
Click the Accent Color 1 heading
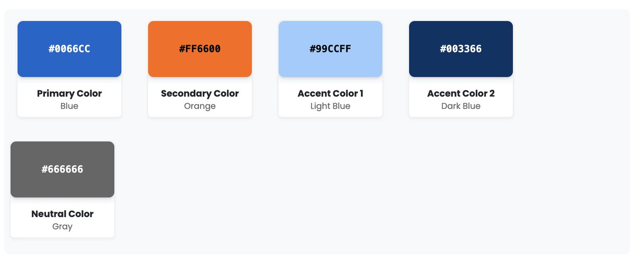(x=330, y=93)
